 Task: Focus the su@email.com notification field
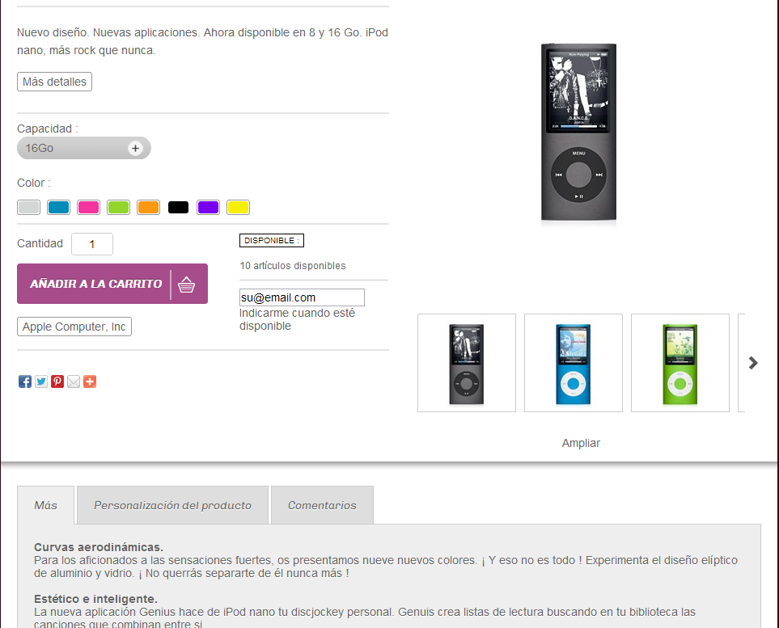302,297
